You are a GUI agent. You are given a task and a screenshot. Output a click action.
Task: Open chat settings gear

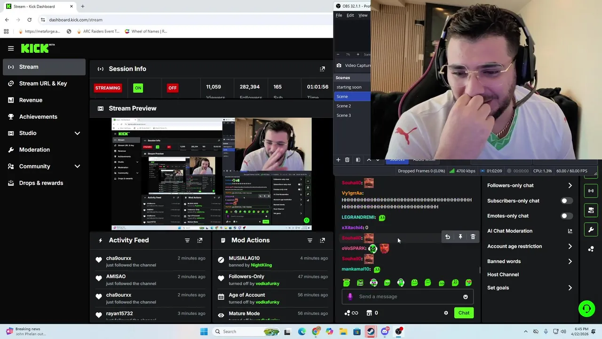tap(446, 313)
